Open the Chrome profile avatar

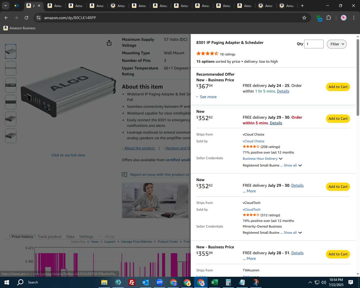pos(344,18)
